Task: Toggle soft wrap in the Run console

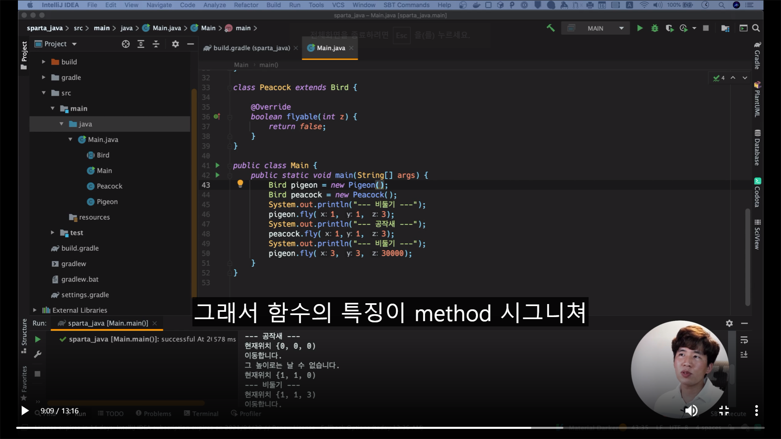Action: tap(744, 340)
